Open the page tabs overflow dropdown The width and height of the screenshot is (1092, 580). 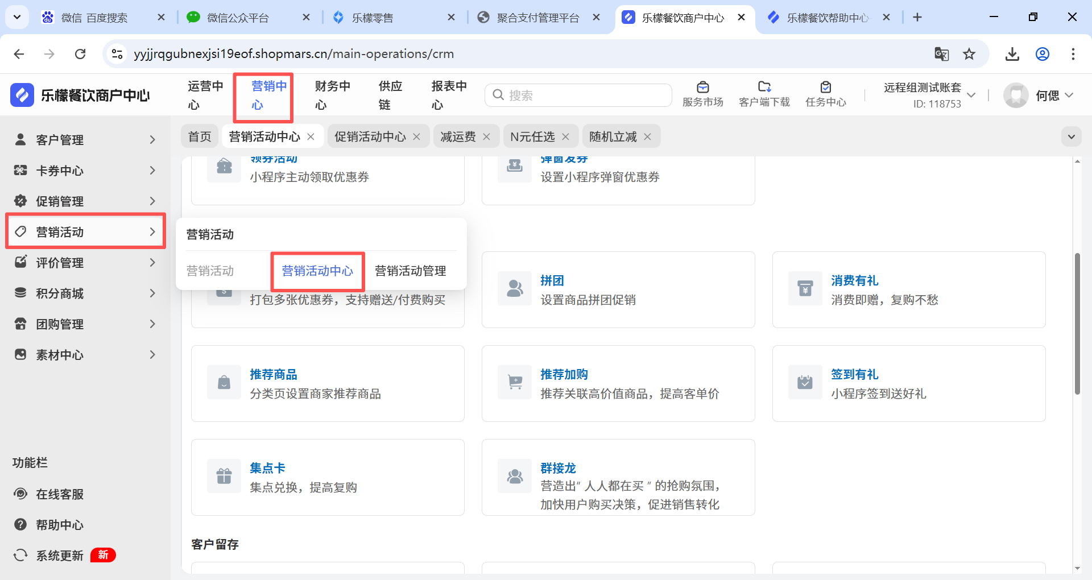coord(1072,136)
